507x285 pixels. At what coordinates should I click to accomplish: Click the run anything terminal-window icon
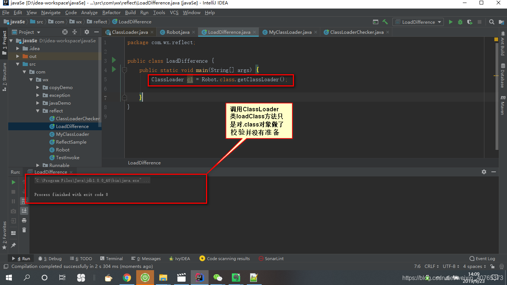[x=376, y=22]
